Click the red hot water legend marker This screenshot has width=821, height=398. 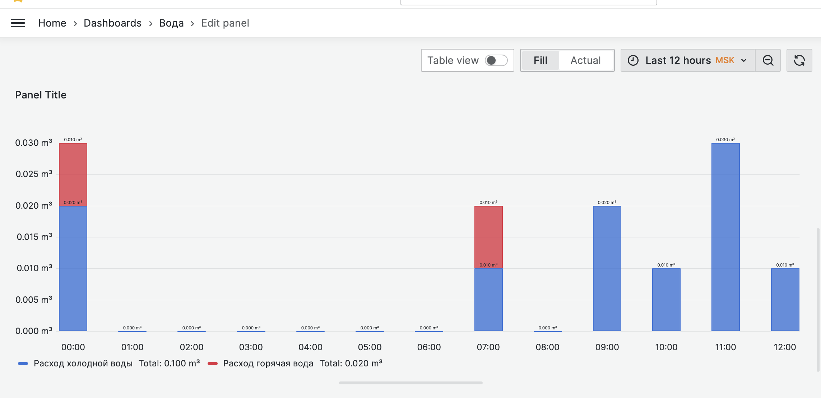213,364
